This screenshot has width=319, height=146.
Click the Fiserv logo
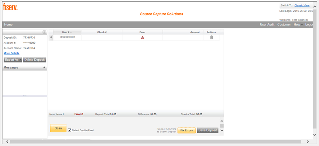[10, 7]
